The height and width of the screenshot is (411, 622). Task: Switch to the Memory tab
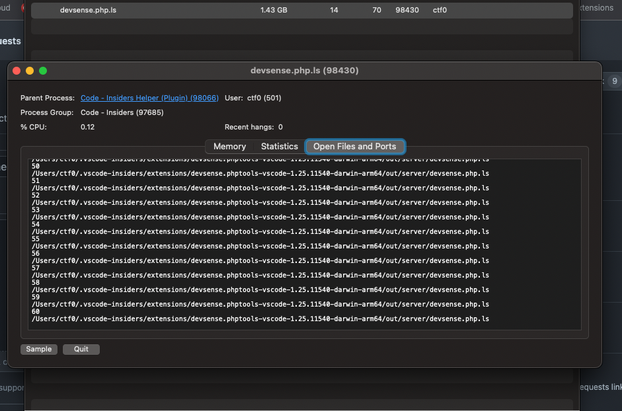[229, 146]
